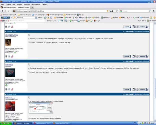Open the history dropdown next to navigation arrows
156x125 pixels.
click(x=12, y=11)
